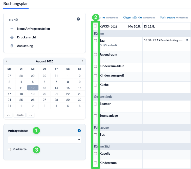191x169 pixels.
Task: Click the Saal resource name
Action: [102, 41]
